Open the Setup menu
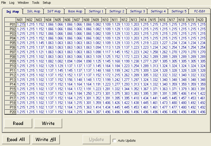The image size is (211, 146). (47, 3)
